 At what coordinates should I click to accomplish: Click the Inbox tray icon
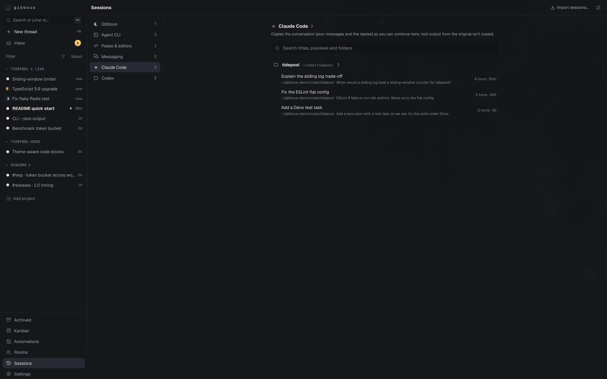[9, 43]
